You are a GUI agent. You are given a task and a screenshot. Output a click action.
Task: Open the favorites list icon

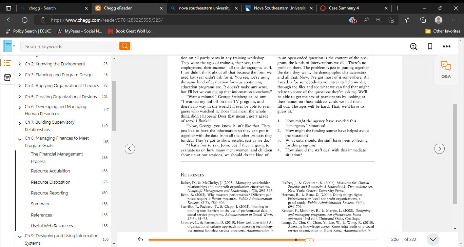[408, 20]
